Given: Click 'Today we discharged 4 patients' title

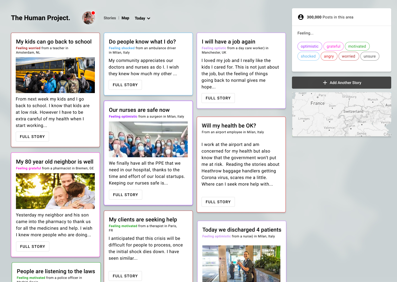Looking at the screenshot, I should 242,230.
